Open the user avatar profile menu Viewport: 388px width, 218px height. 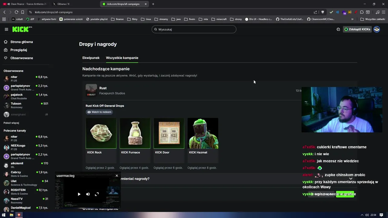pos(376,29)
